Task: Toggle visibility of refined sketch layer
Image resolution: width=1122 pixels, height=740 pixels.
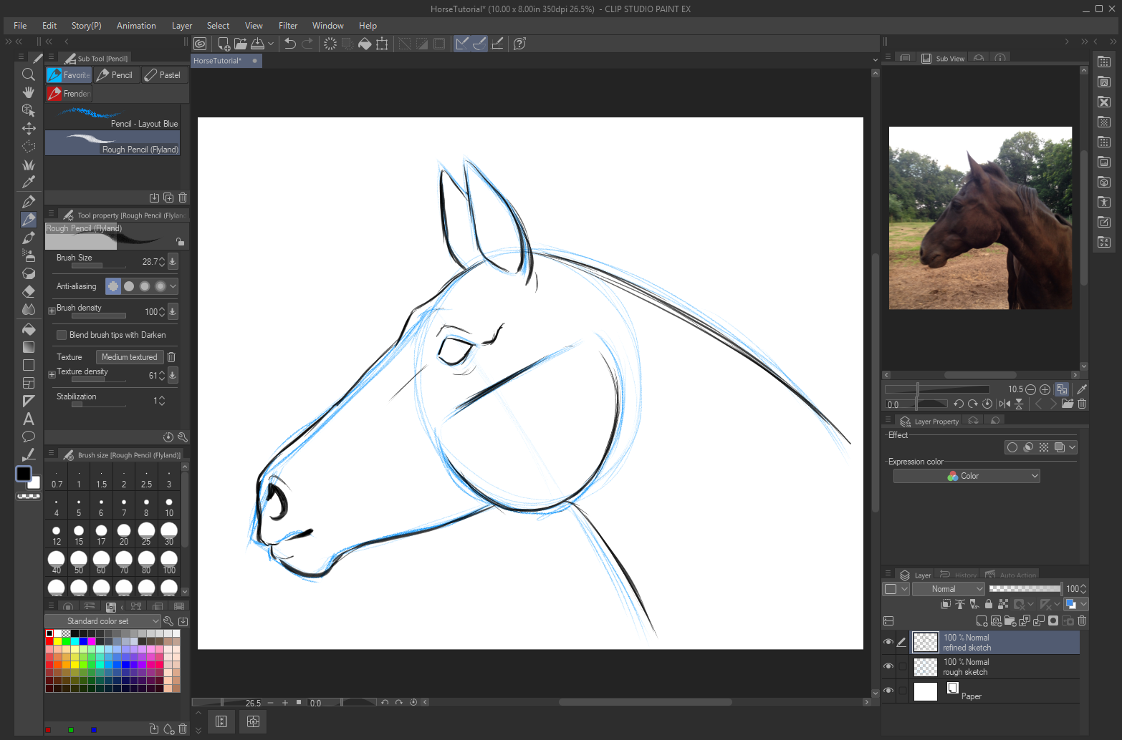Action: 888,642
